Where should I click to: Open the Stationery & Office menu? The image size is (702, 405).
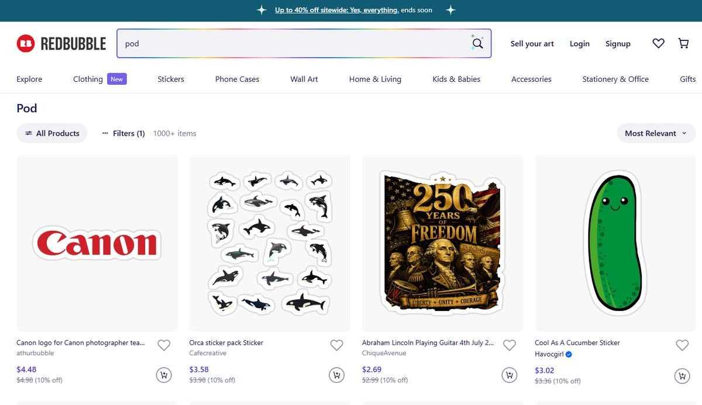coord(615,79)
